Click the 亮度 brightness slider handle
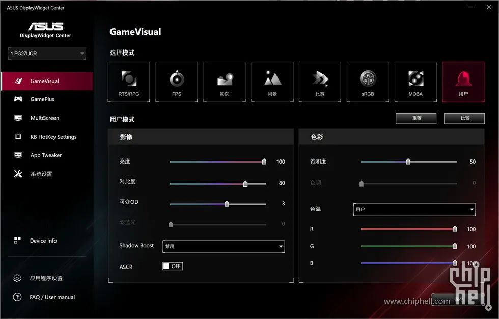499x319 pixels. click(x=264, y=162)
